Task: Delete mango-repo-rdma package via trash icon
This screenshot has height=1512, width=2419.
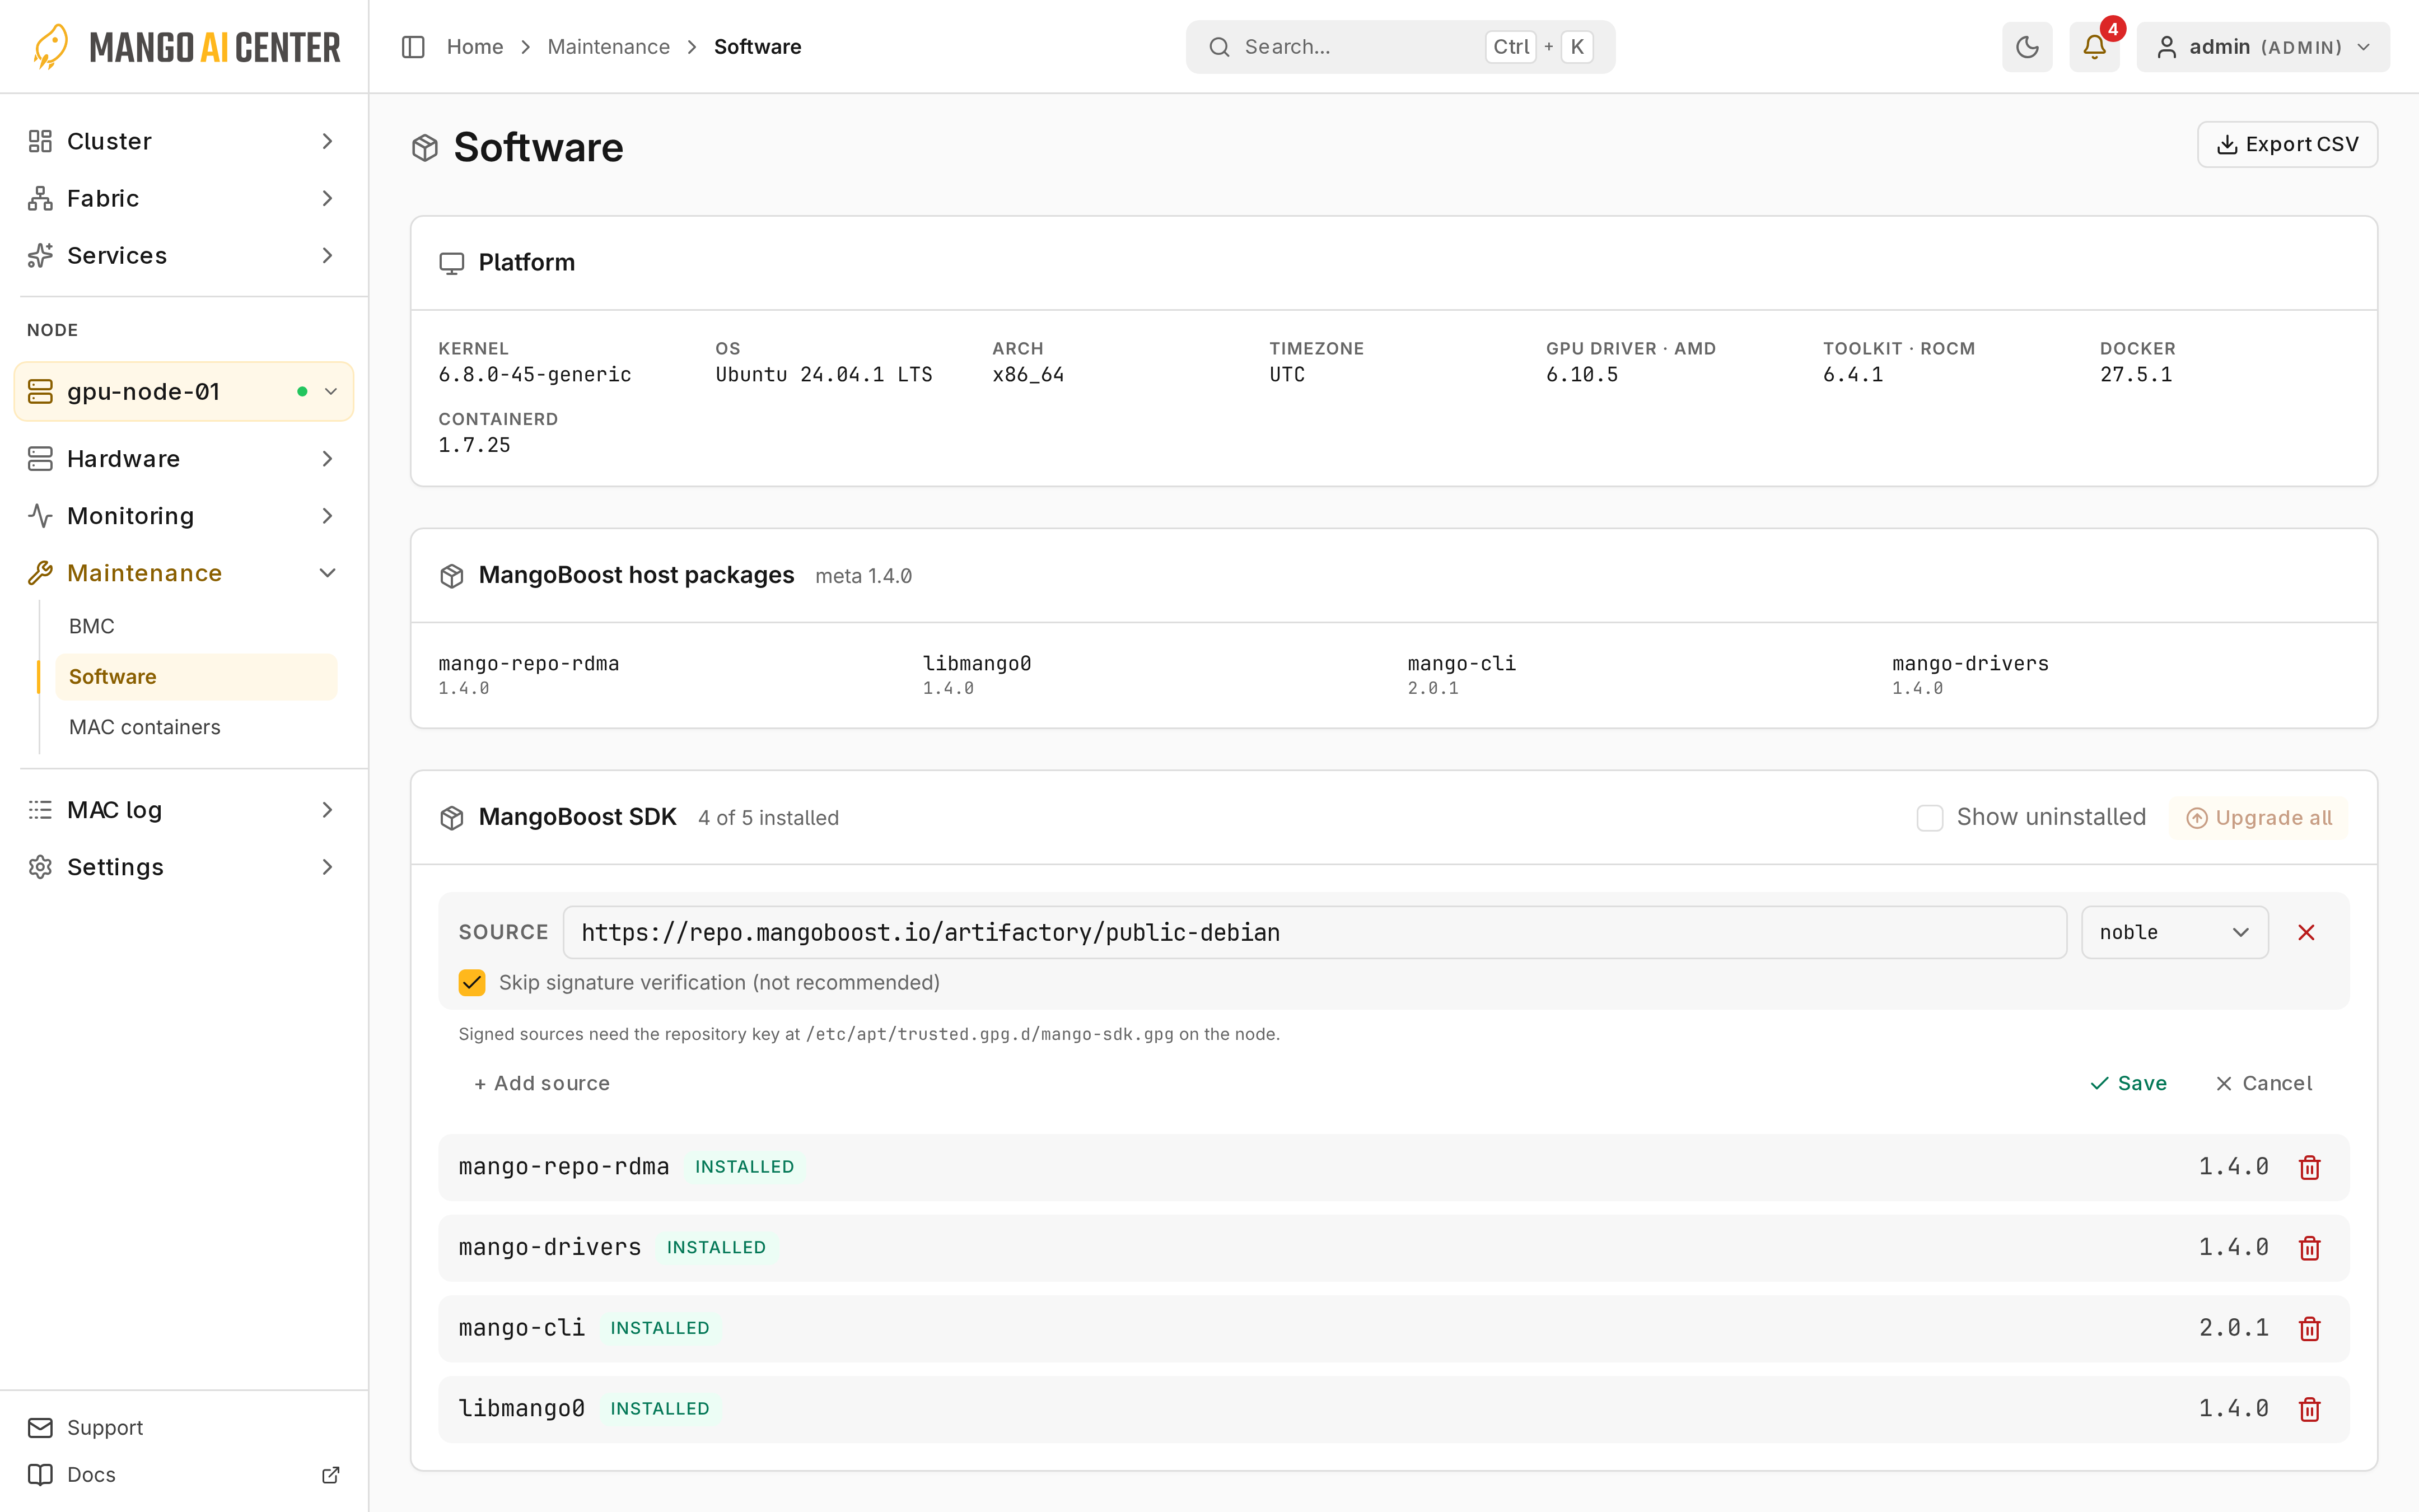Action: click(x=2309, y=1167)
